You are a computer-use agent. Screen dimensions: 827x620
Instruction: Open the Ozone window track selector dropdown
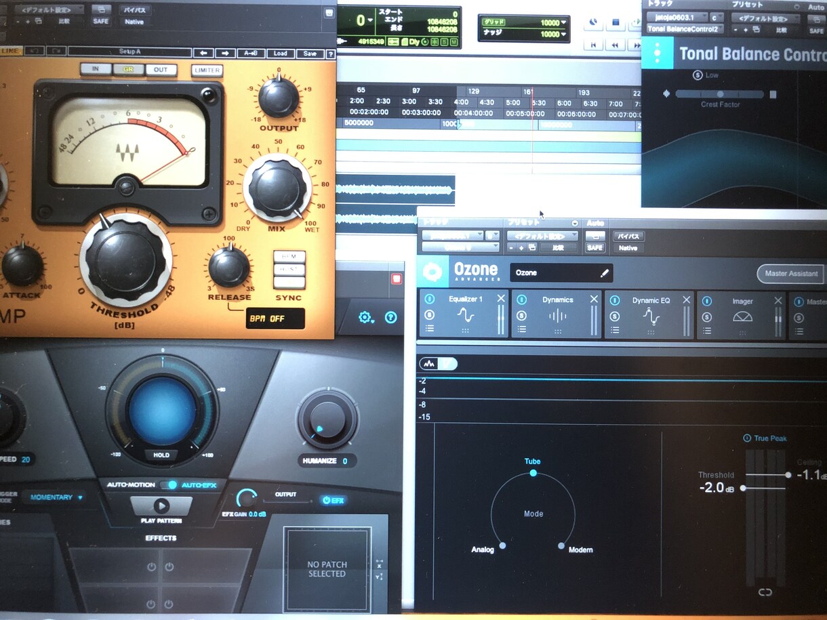pyautogui.click(x=452, y=236)
